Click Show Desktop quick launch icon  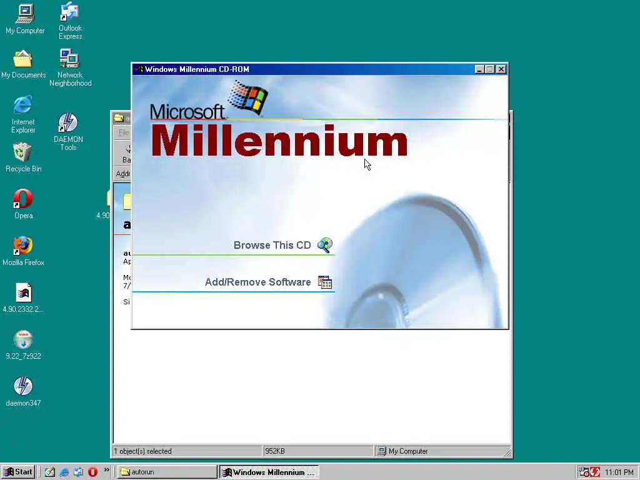50,472
